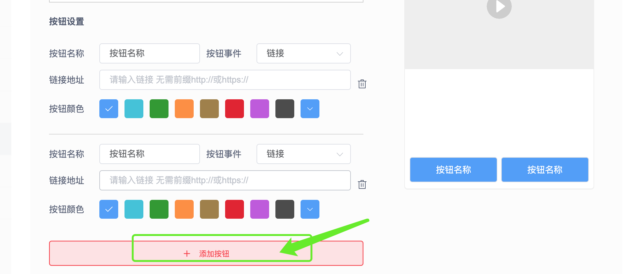The height and width of the screenshot is (274, 625).
Task: Pick red color swatch in first button row
Action: pyautogui.click(x=235, y=109)
